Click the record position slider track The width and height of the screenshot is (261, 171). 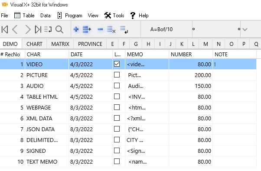point(216,29)
